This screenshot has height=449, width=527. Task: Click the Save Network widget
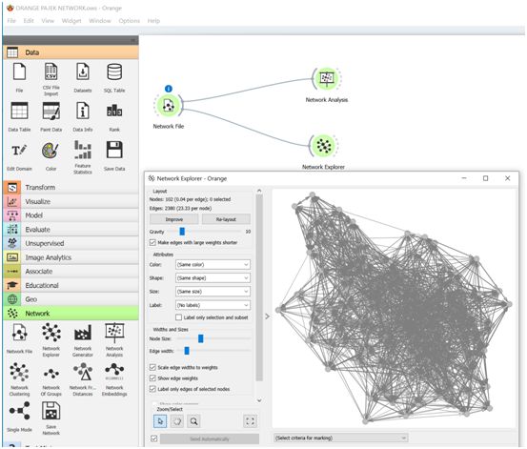coord(51,411)
